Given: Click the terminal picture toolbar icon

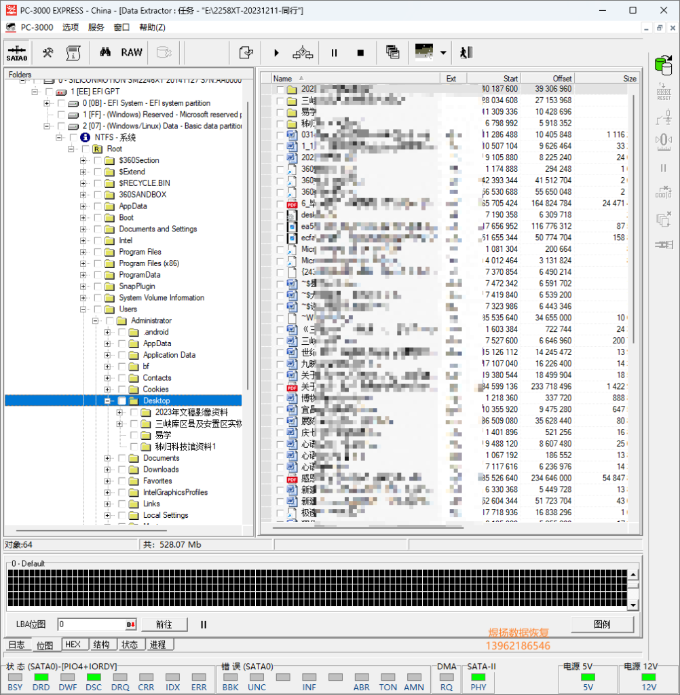Looking at the screenshot, I should coord(423,52).
